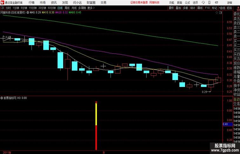Image resolution: width=240 pixels, height=154 pixels.
Task: Click the MA5: 0.29 indicator label
Action: pos(35,13)
